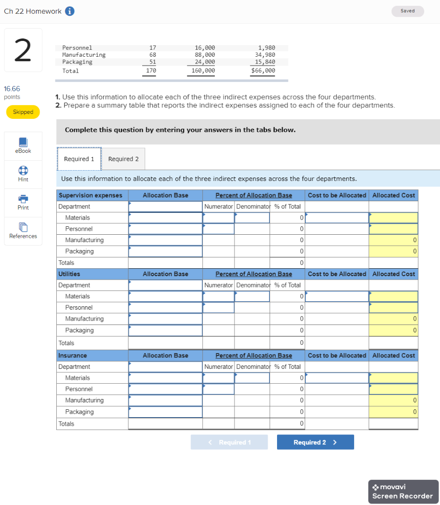Click the 16.66 points label
Image resolution: width=440 pixels, height=505 pixels.
coord(12,92)
